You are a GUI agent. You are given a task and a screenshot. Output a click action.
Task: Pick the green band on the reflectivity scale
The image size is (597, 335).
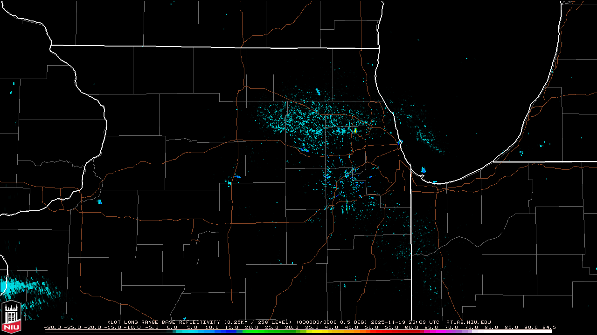pos(261,331)
